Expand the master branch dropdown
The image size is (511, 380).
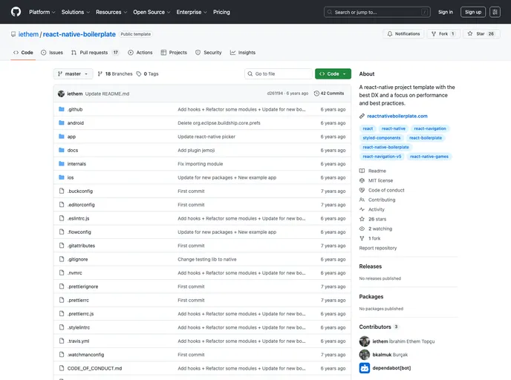pyautogui.click(x=74, y=74)
